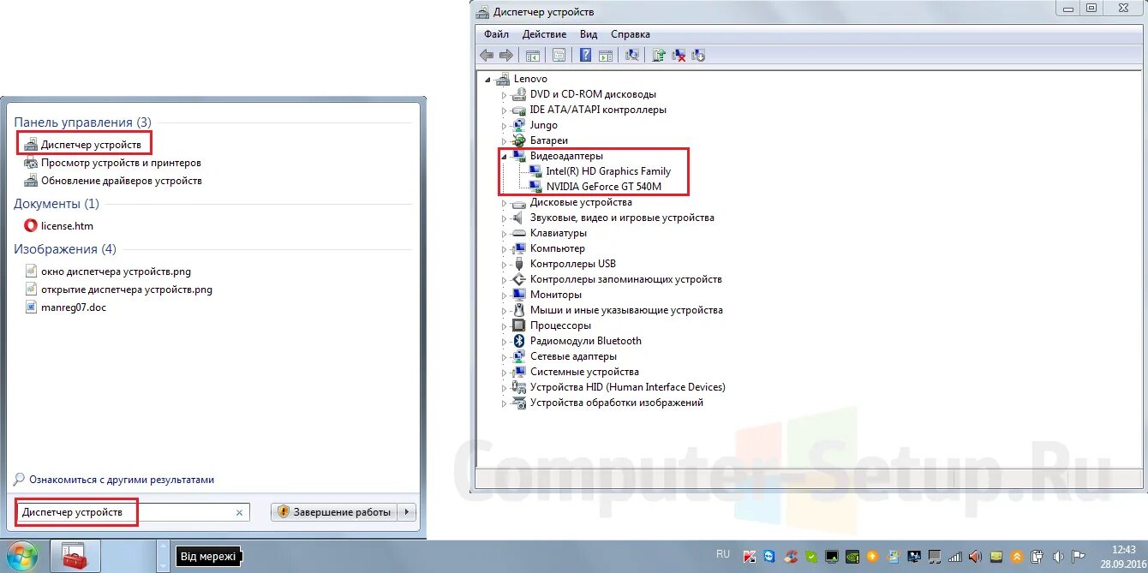
Task: Scan for hardware changes via toolbar icon
Action: (632, 55)
